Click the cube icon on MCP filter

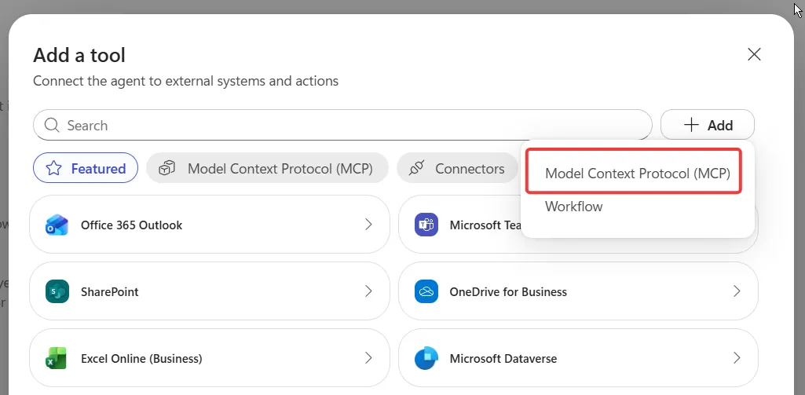click(166, 168)
